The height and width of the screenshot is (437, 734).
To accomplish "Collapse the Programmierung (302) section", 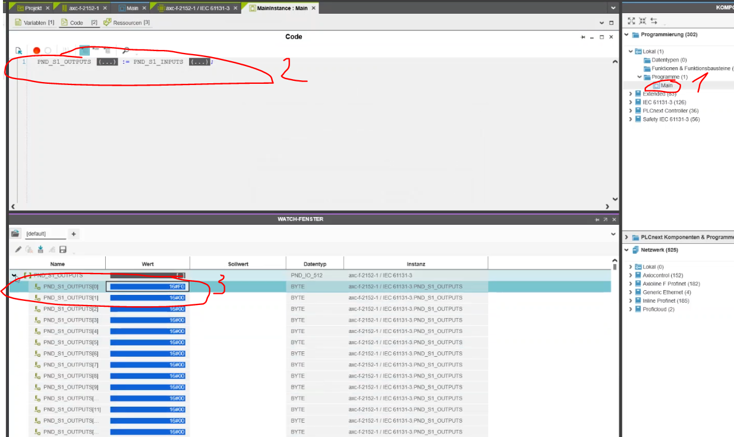I will pyautogui.click(x=626, y=34).
